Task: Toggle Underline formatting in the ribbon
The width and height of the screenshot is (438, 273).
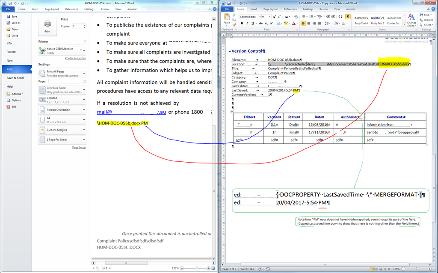Action: tap(252, 24)
